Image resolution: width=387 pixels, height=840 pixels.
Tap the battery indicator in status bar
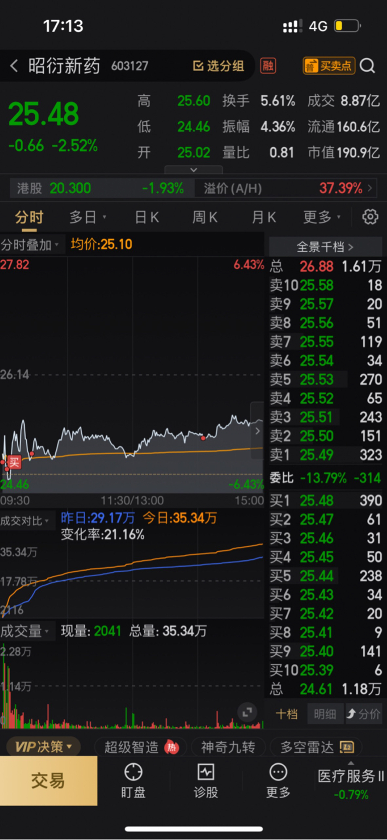click(348, 26)
